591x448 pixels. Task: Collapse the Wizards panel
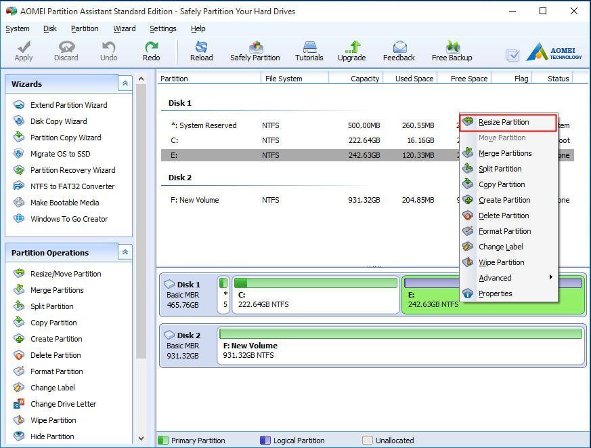(125, 83)
